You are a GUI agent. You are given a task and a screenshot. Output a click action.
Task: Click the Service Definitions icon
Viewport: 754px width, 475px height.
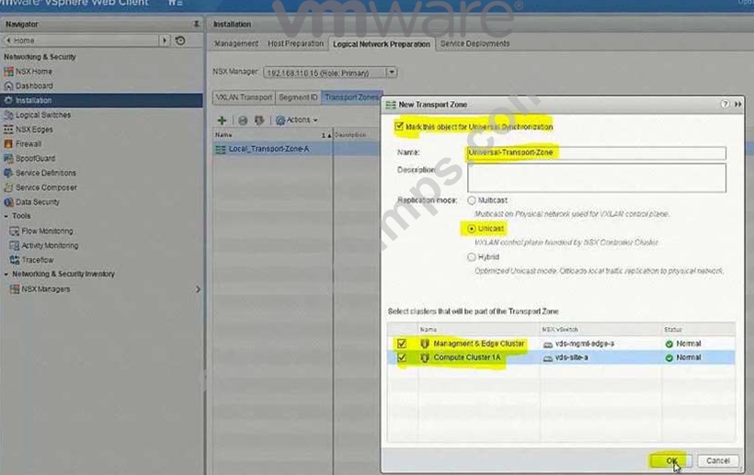pyautogui.click(x=8, y=173)
